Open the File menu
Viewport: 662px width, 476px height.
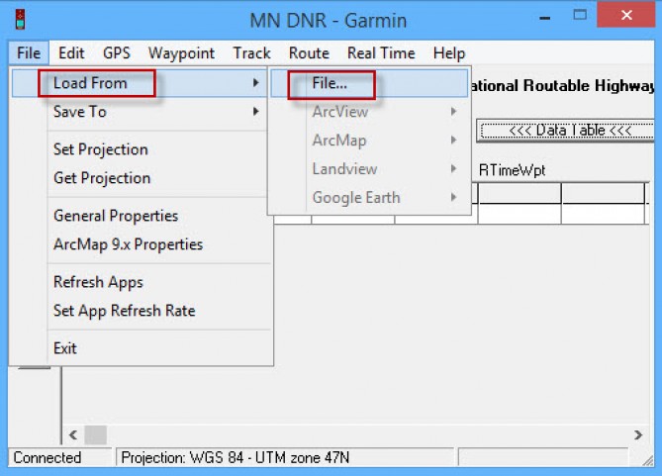[x=29, y=53]
